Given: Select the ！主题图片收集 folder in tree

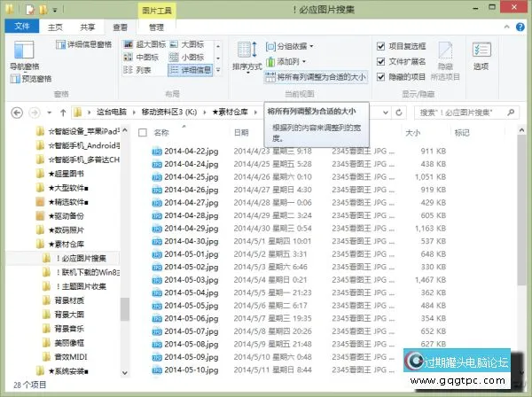Looking at the screenshot, I should (x=81, y=286).
